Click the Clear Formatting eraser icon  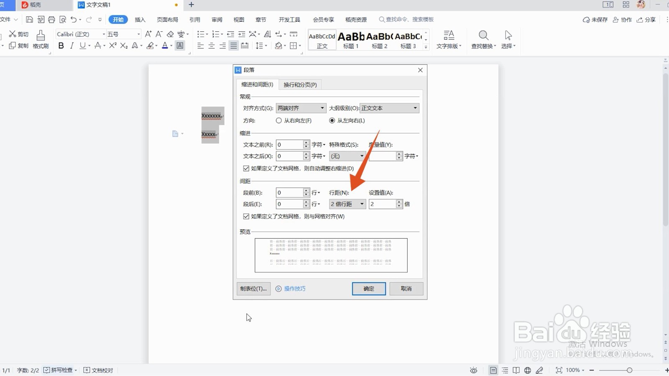pos(170,34)
